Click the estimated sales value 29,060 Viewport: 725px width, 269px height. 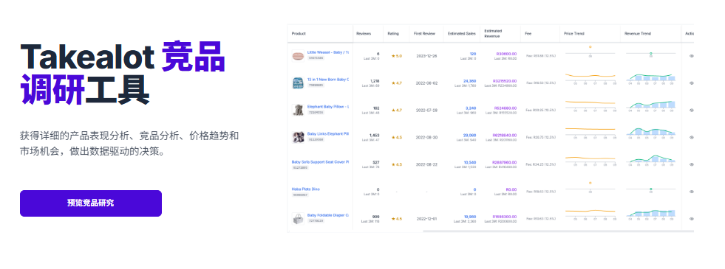coord(470,135)
